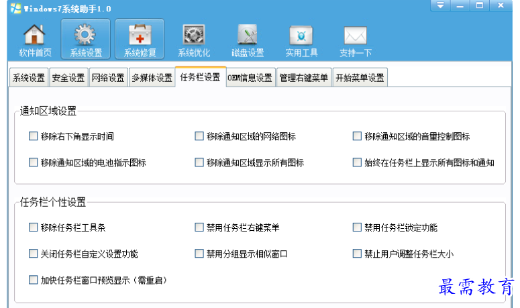Enable 加快任务栏窗口预览显示 checkbox
Screen dimensions: 520x308
(x=33, y=280)
